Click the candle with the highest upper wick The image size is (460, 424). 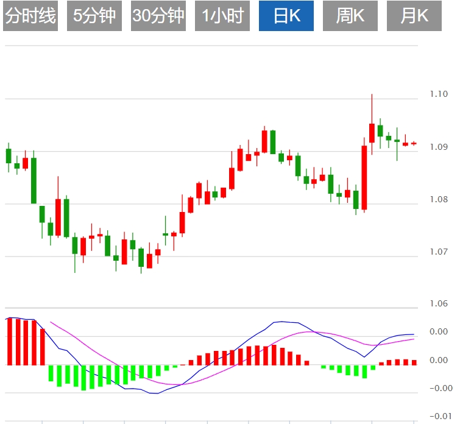pyautogui.click(x=372, y=132)
